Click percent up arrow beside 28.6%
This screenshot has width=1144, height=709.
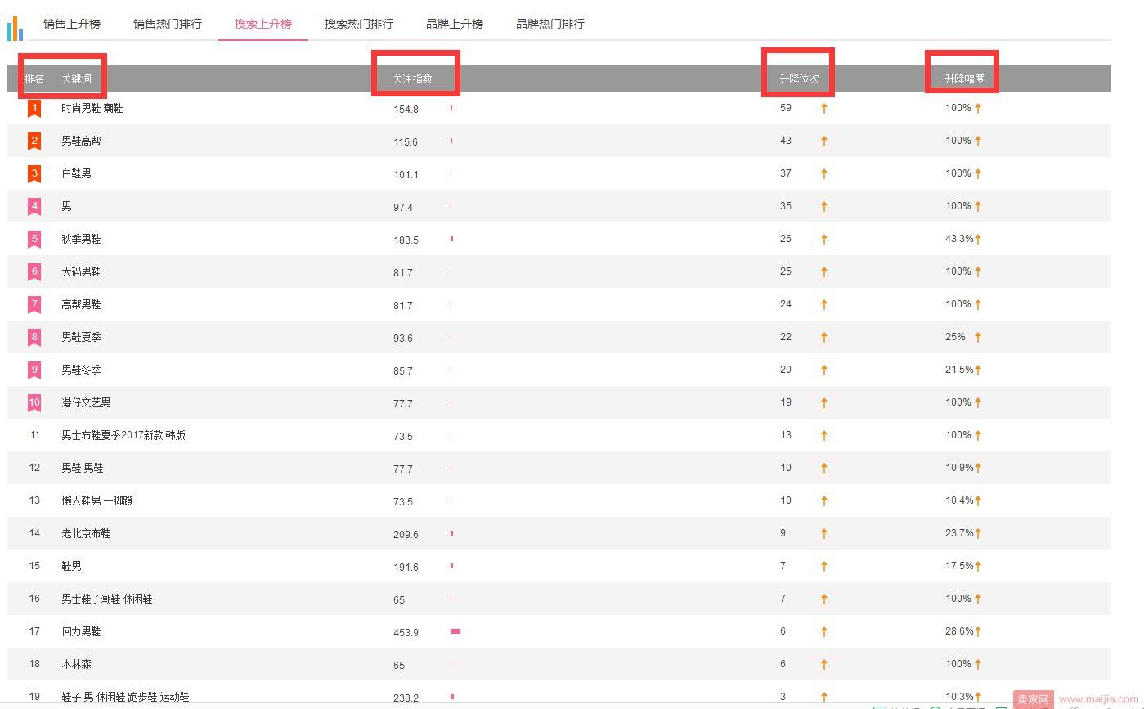[x=978, y=631]
